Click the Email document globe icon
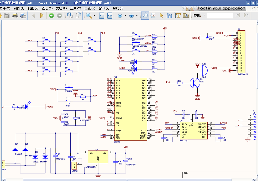 point(23,16)
